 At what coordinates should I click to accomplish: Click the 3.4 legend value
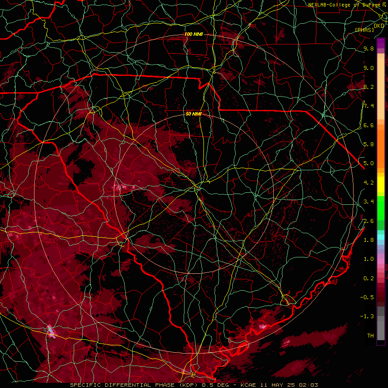369,202
